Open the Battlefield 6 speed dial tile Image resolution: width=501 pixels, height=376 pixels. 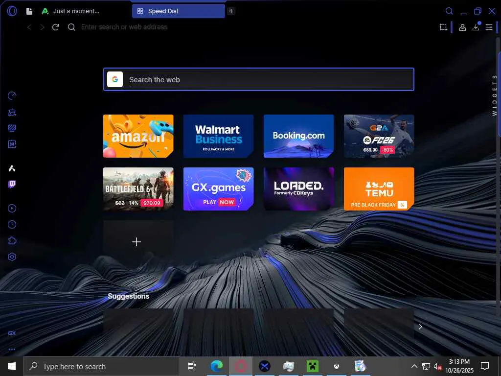138,189
